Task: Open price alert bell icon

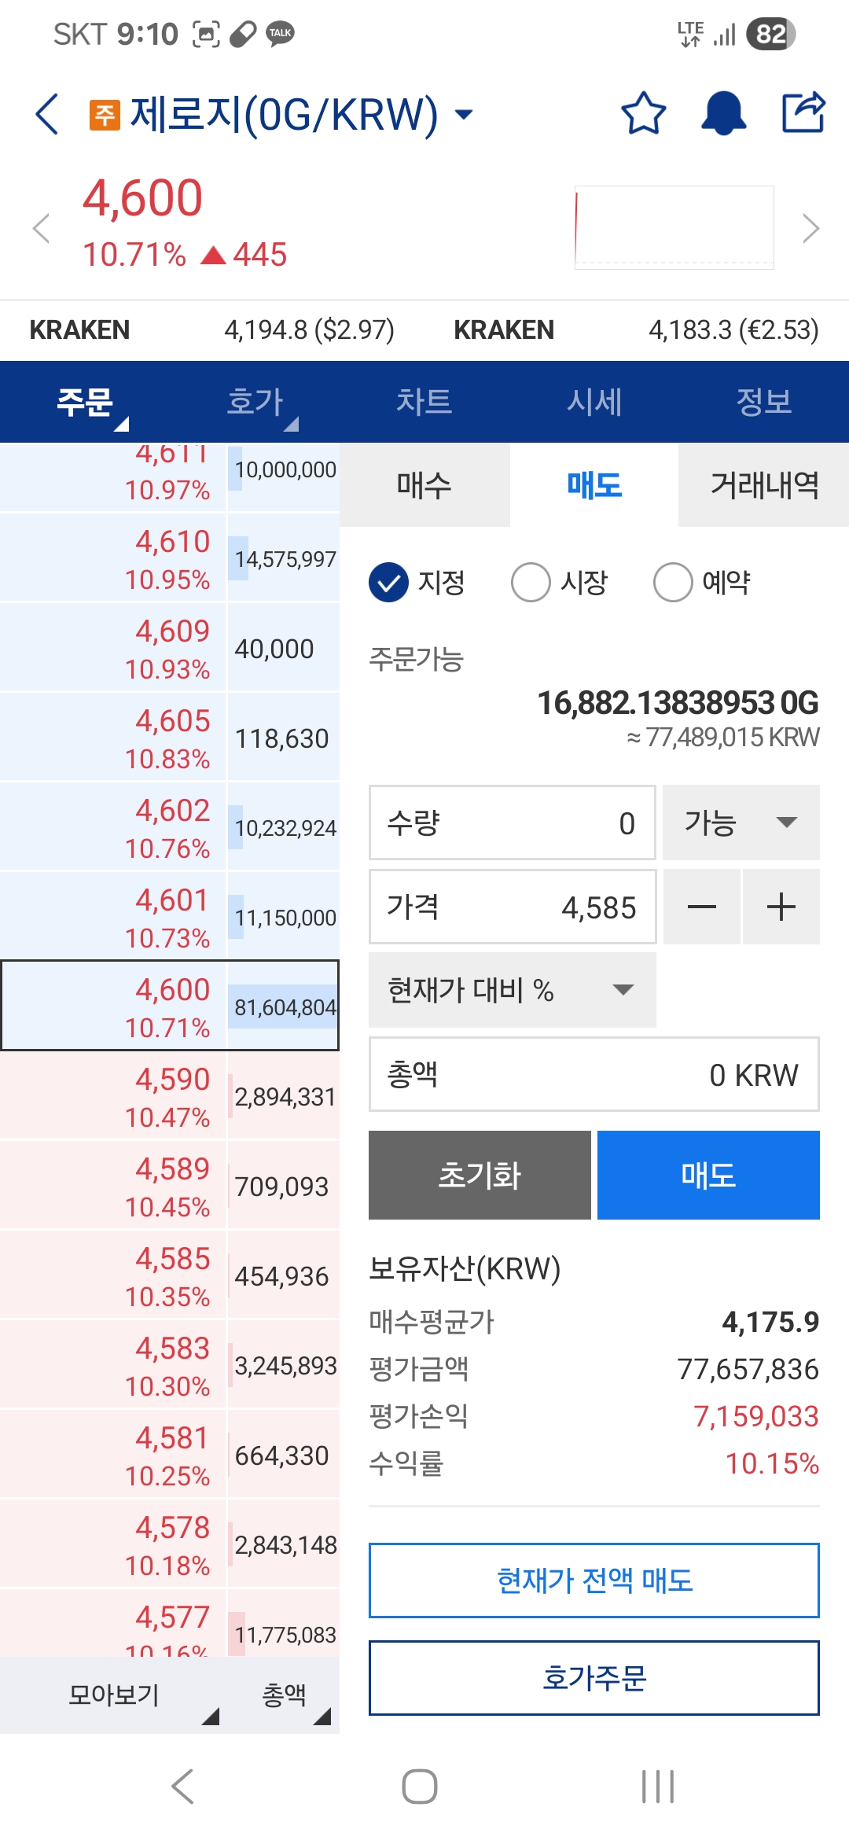Action: [x=723, y=114]
